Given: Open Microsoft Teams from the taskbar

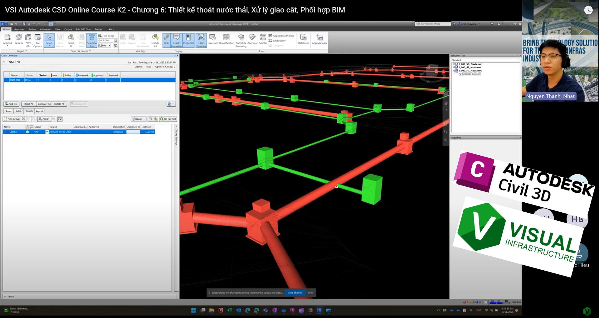Looking at the screenshot, I should tap(266, 310).
